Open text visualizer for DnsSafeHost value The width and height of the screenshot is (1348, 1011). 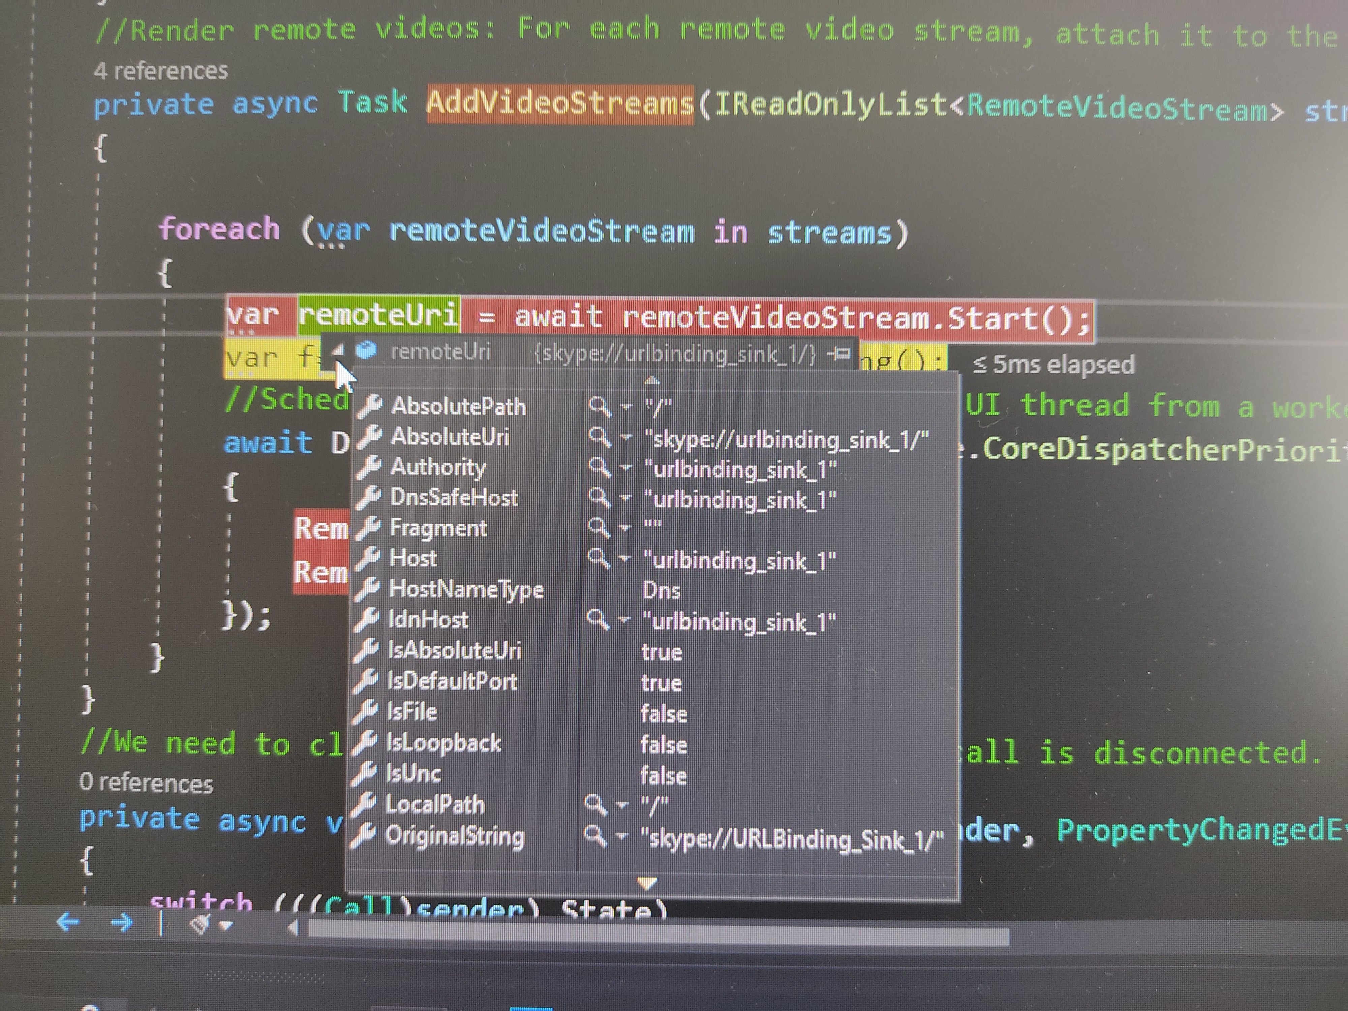(x=600, y=497)
